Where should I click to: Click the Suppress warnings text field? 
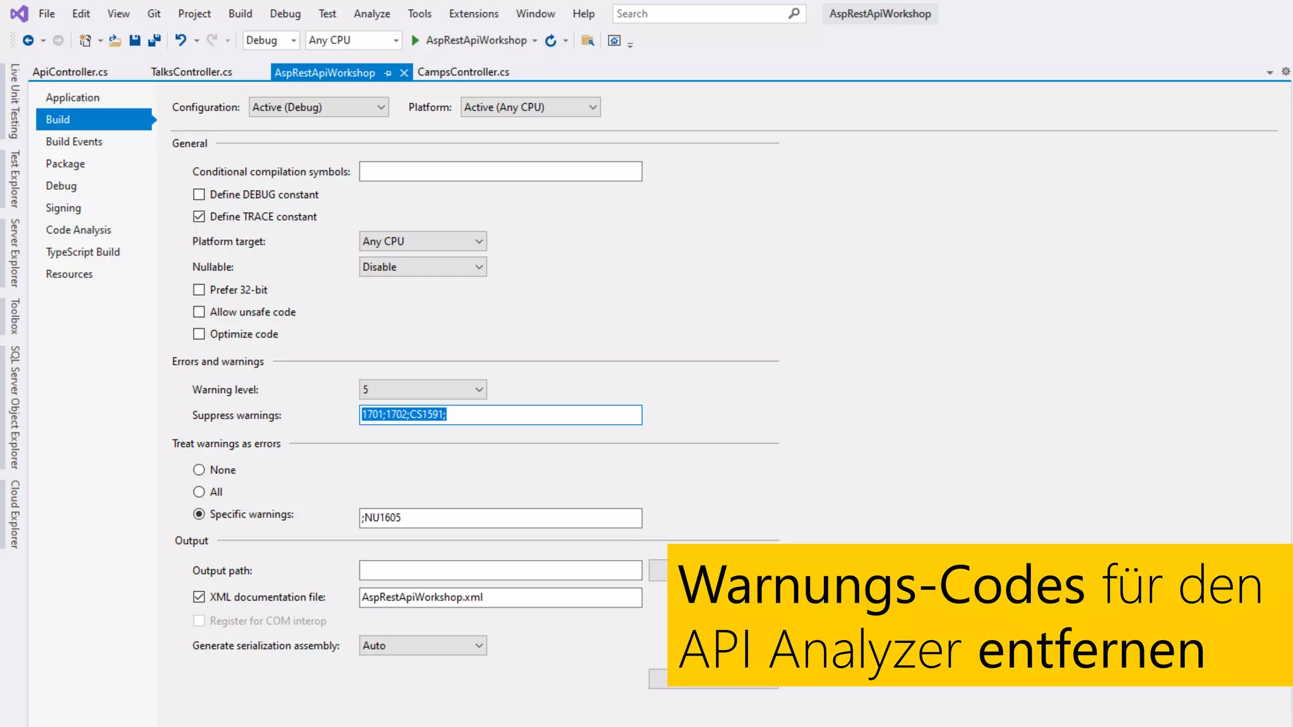pos(501,415)
